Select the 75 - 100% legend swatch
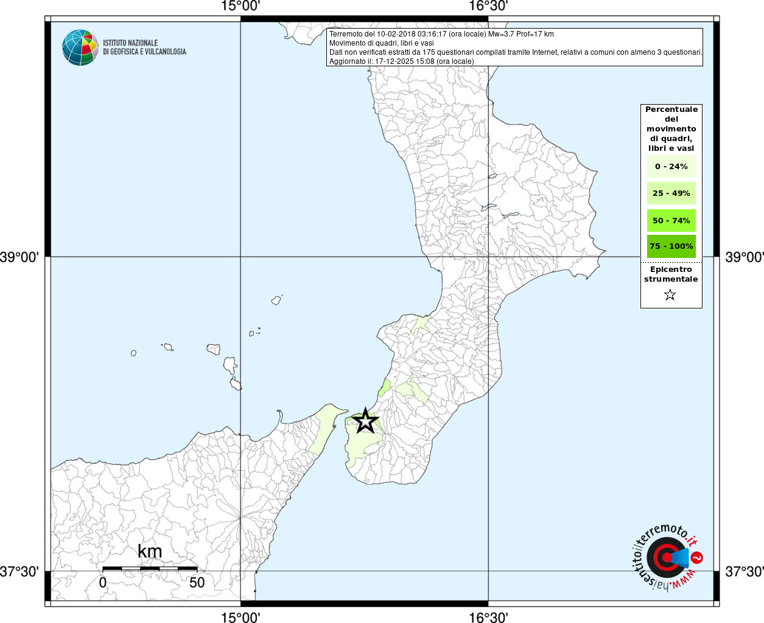 (x=671, y=246)
